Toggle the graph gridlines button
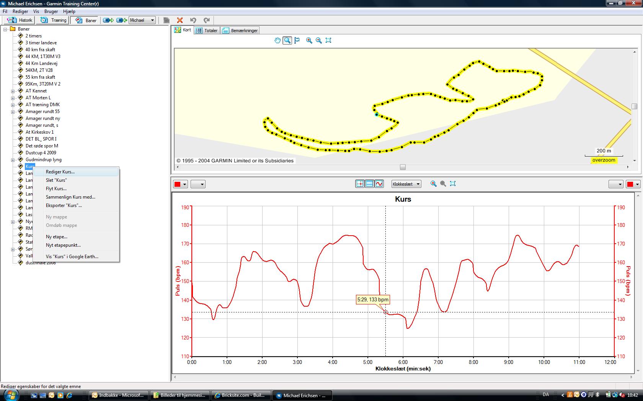The image size is (643, 401). (369, 184)
